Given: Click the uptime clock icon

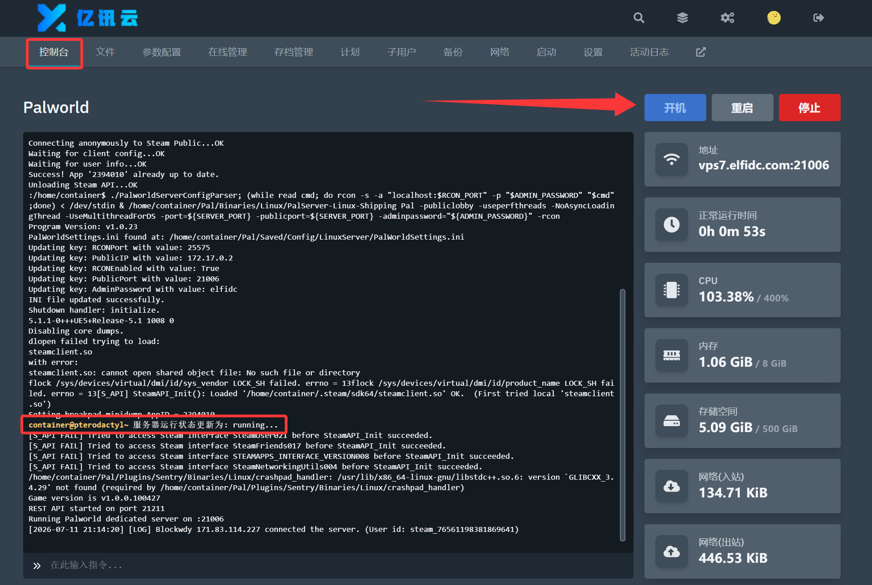Looking at the screenshot, I should tap(672, 225).
